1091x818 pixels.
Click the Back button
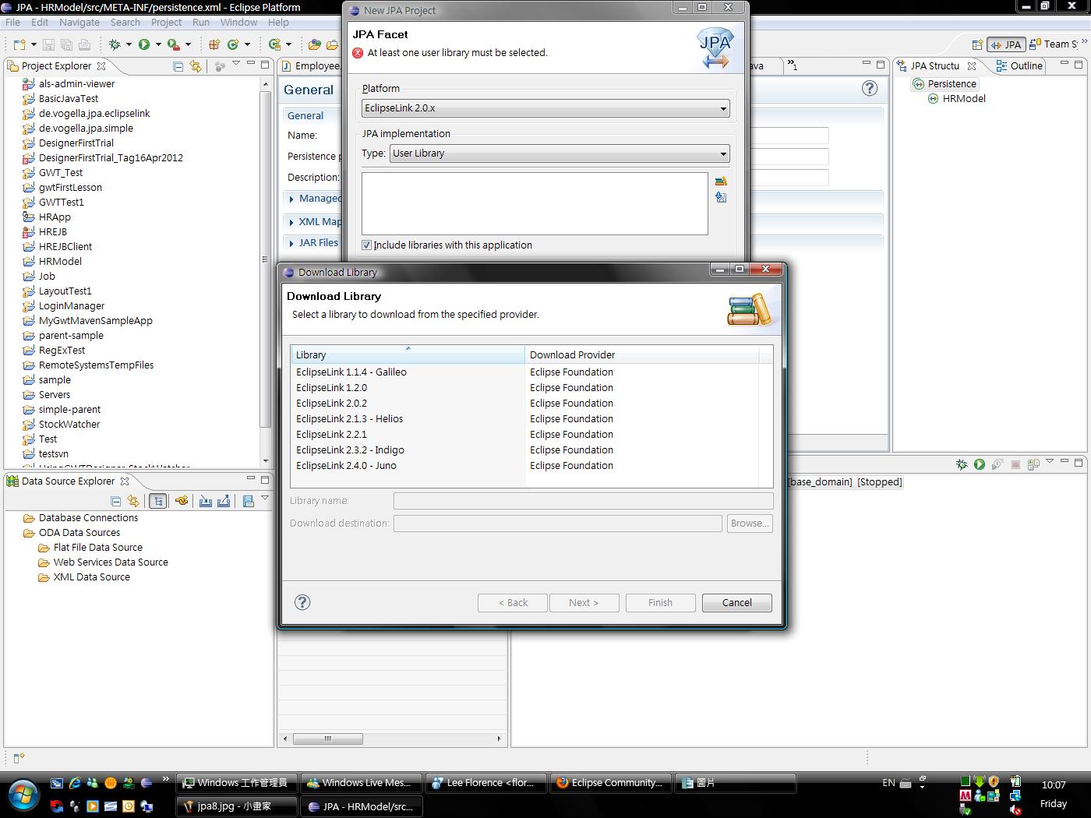513,603
